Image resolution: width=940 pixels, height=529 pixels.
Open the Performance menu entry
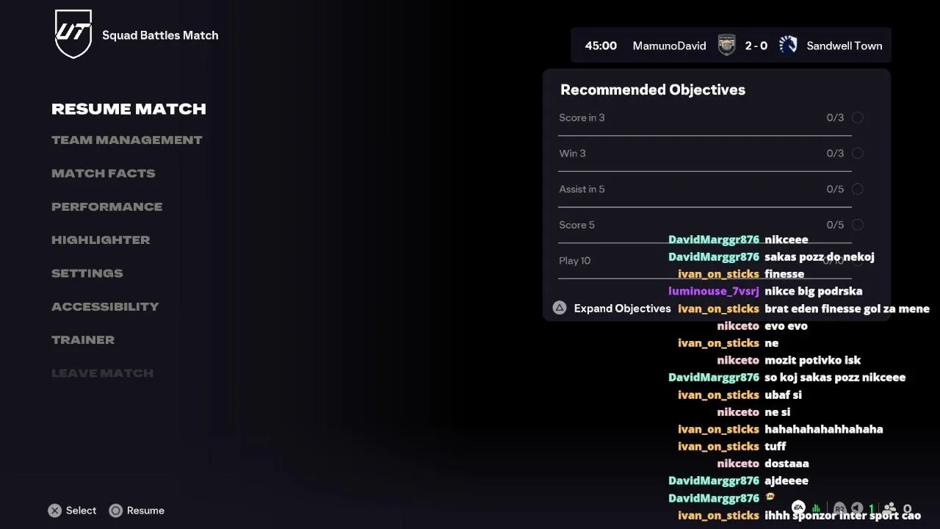[106, 206]
